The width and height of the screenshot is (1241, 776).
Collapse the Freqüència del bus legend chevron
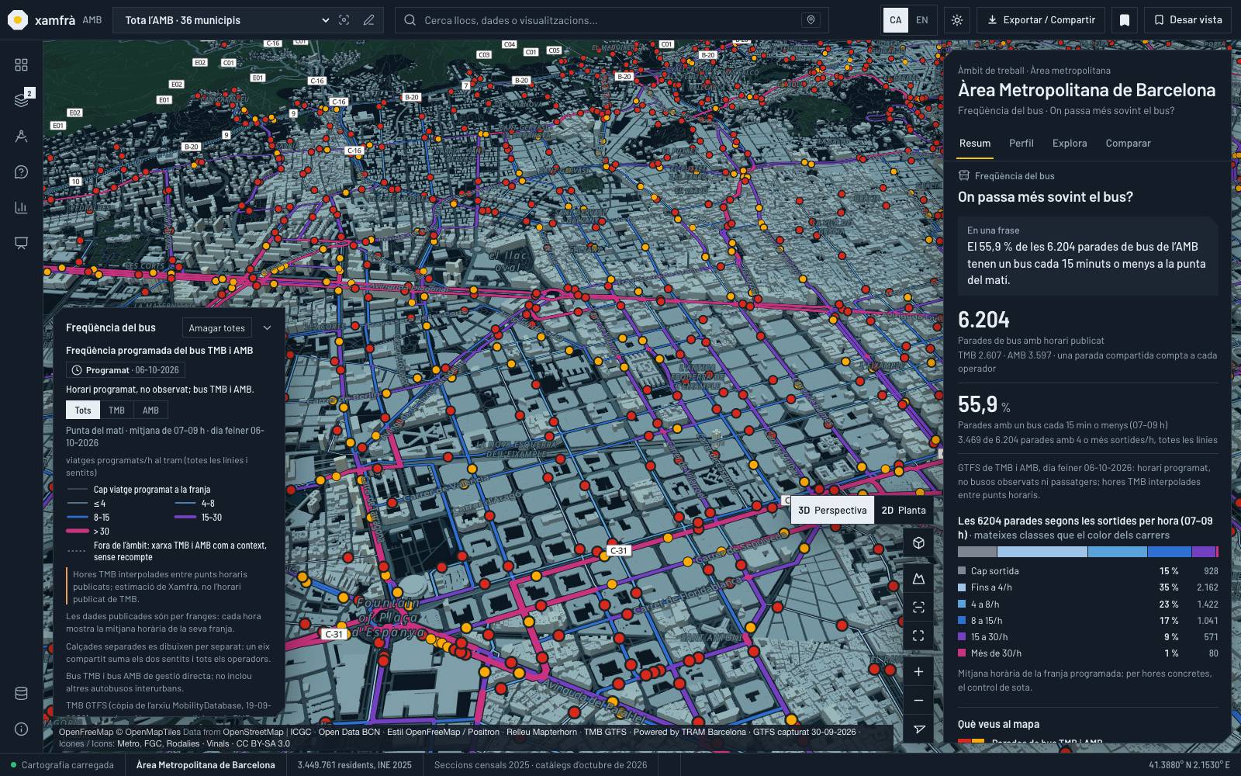pyautogui.click(x=267, y=327)
